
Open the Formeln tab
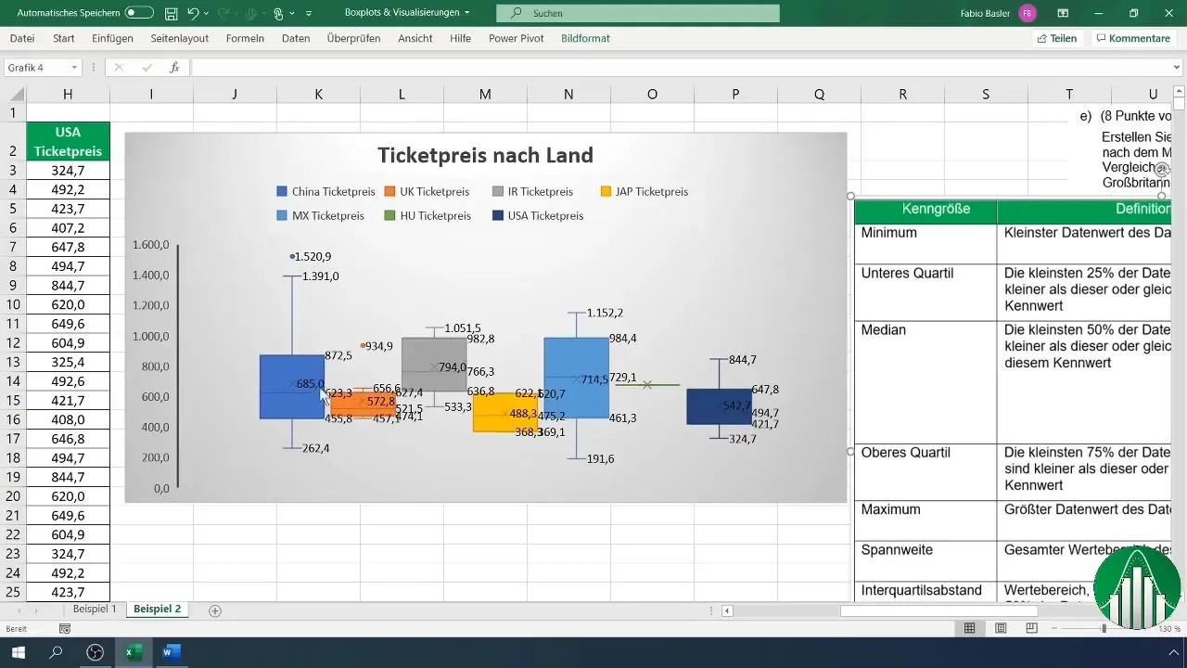click(x=245, y=38)
